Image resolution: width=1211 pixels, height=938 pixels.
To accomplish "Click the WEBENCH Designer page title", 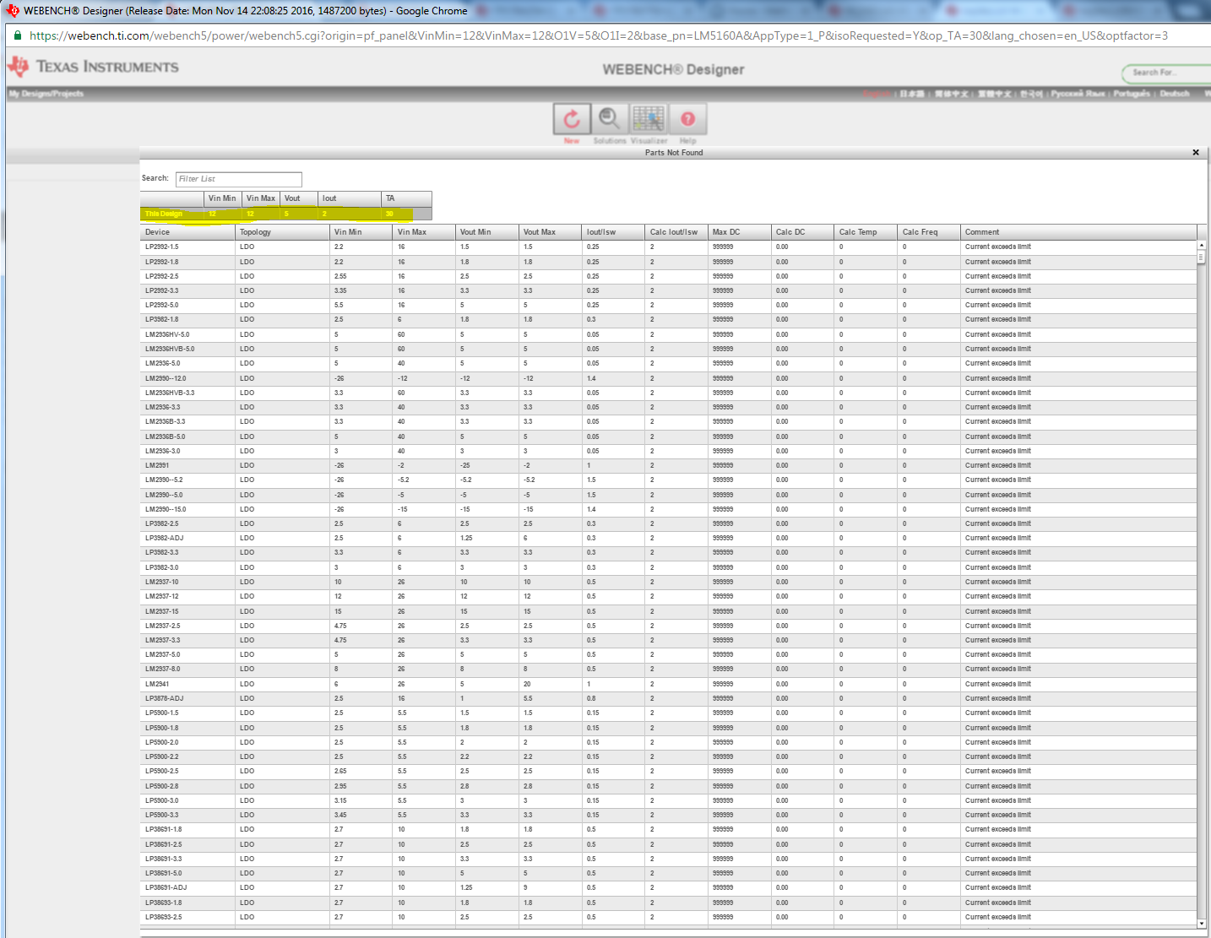I will click(x=673, y=69).
